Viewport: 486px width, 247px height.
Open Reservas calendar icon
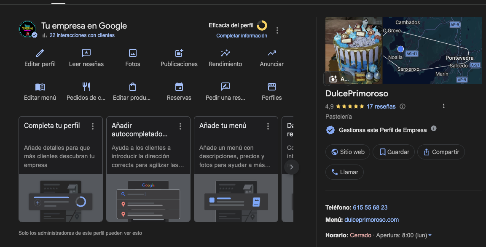coord(179,87)
